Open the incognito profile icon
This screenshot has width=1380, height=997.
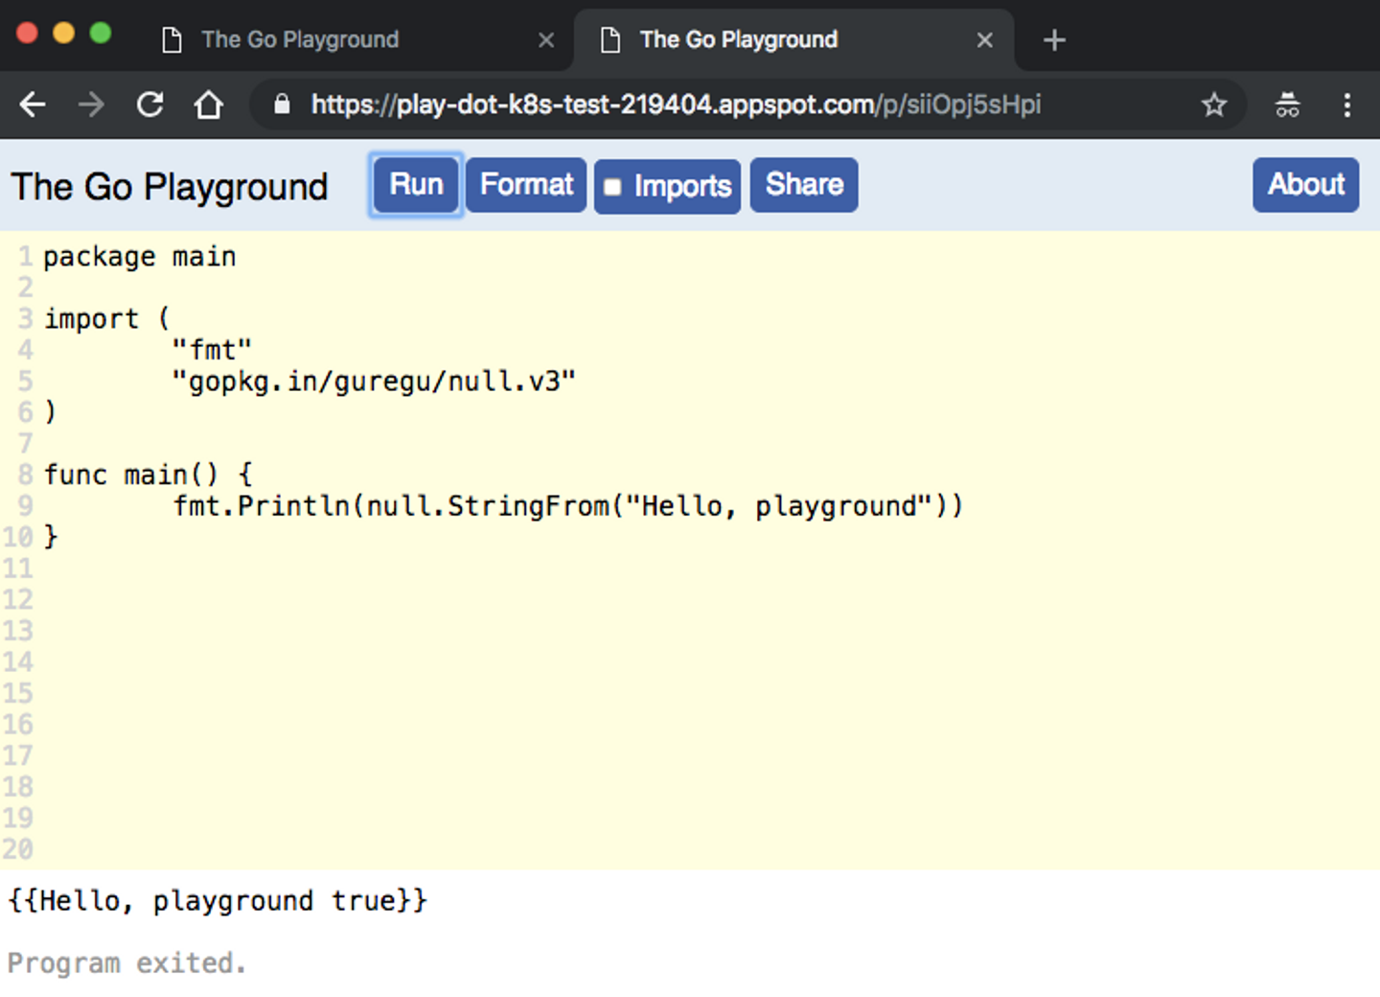1287,104
